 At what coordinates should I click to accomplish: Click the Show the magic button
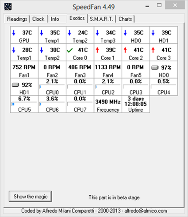coord(31,197)
